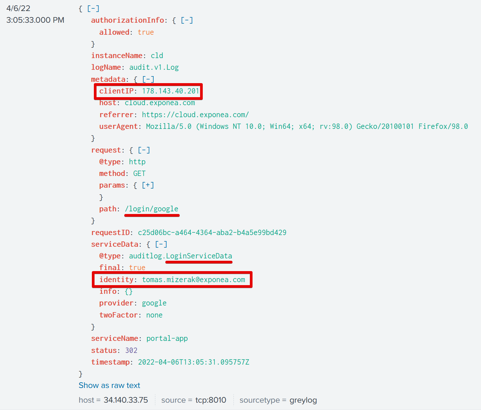Select the event date 4/6/22
This screenshot has width=481, height=410.
point(18,8)
